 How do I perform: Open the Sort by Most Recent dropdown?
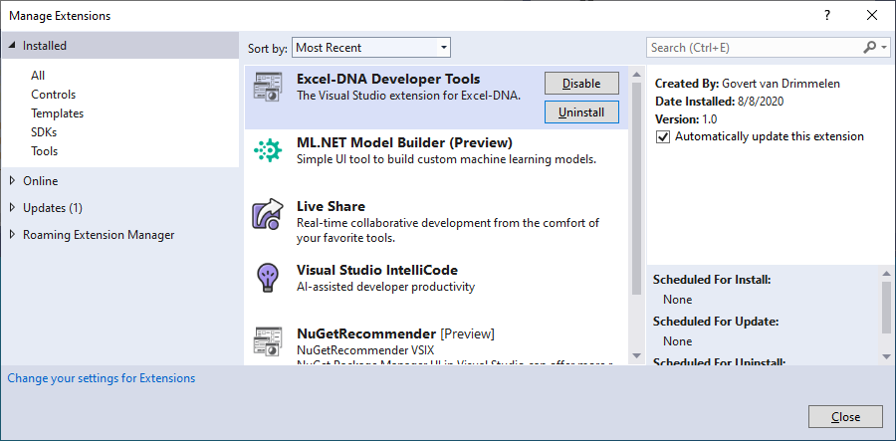[x=371, y=48]
